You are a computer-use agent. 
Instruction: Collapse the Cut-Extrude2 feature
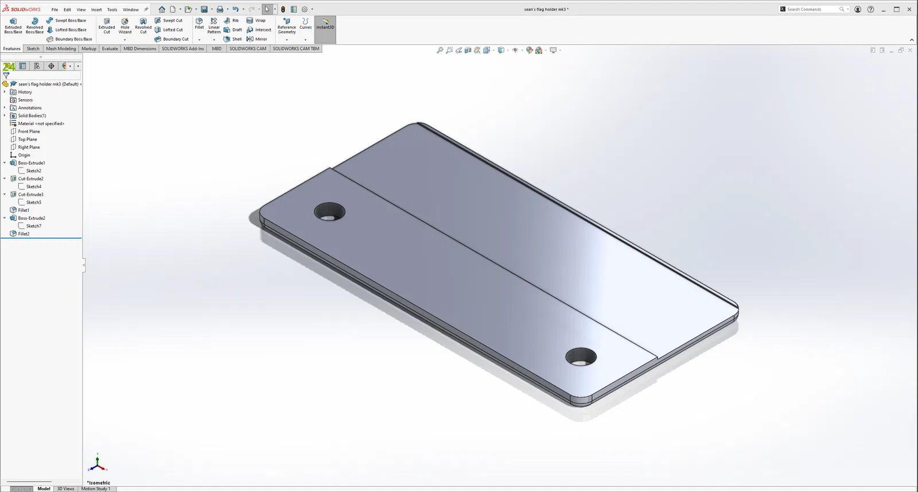pyautogui.click(x=5, y=179)
